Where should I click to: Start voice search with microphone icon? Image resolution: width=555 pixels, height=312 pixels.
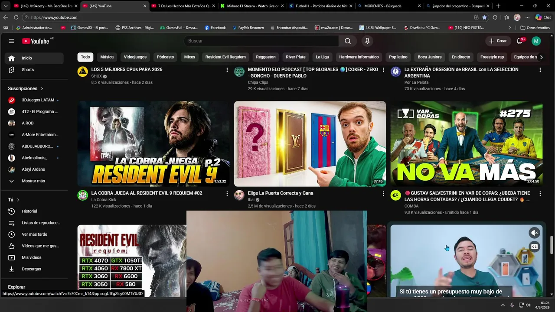(367, 41)
